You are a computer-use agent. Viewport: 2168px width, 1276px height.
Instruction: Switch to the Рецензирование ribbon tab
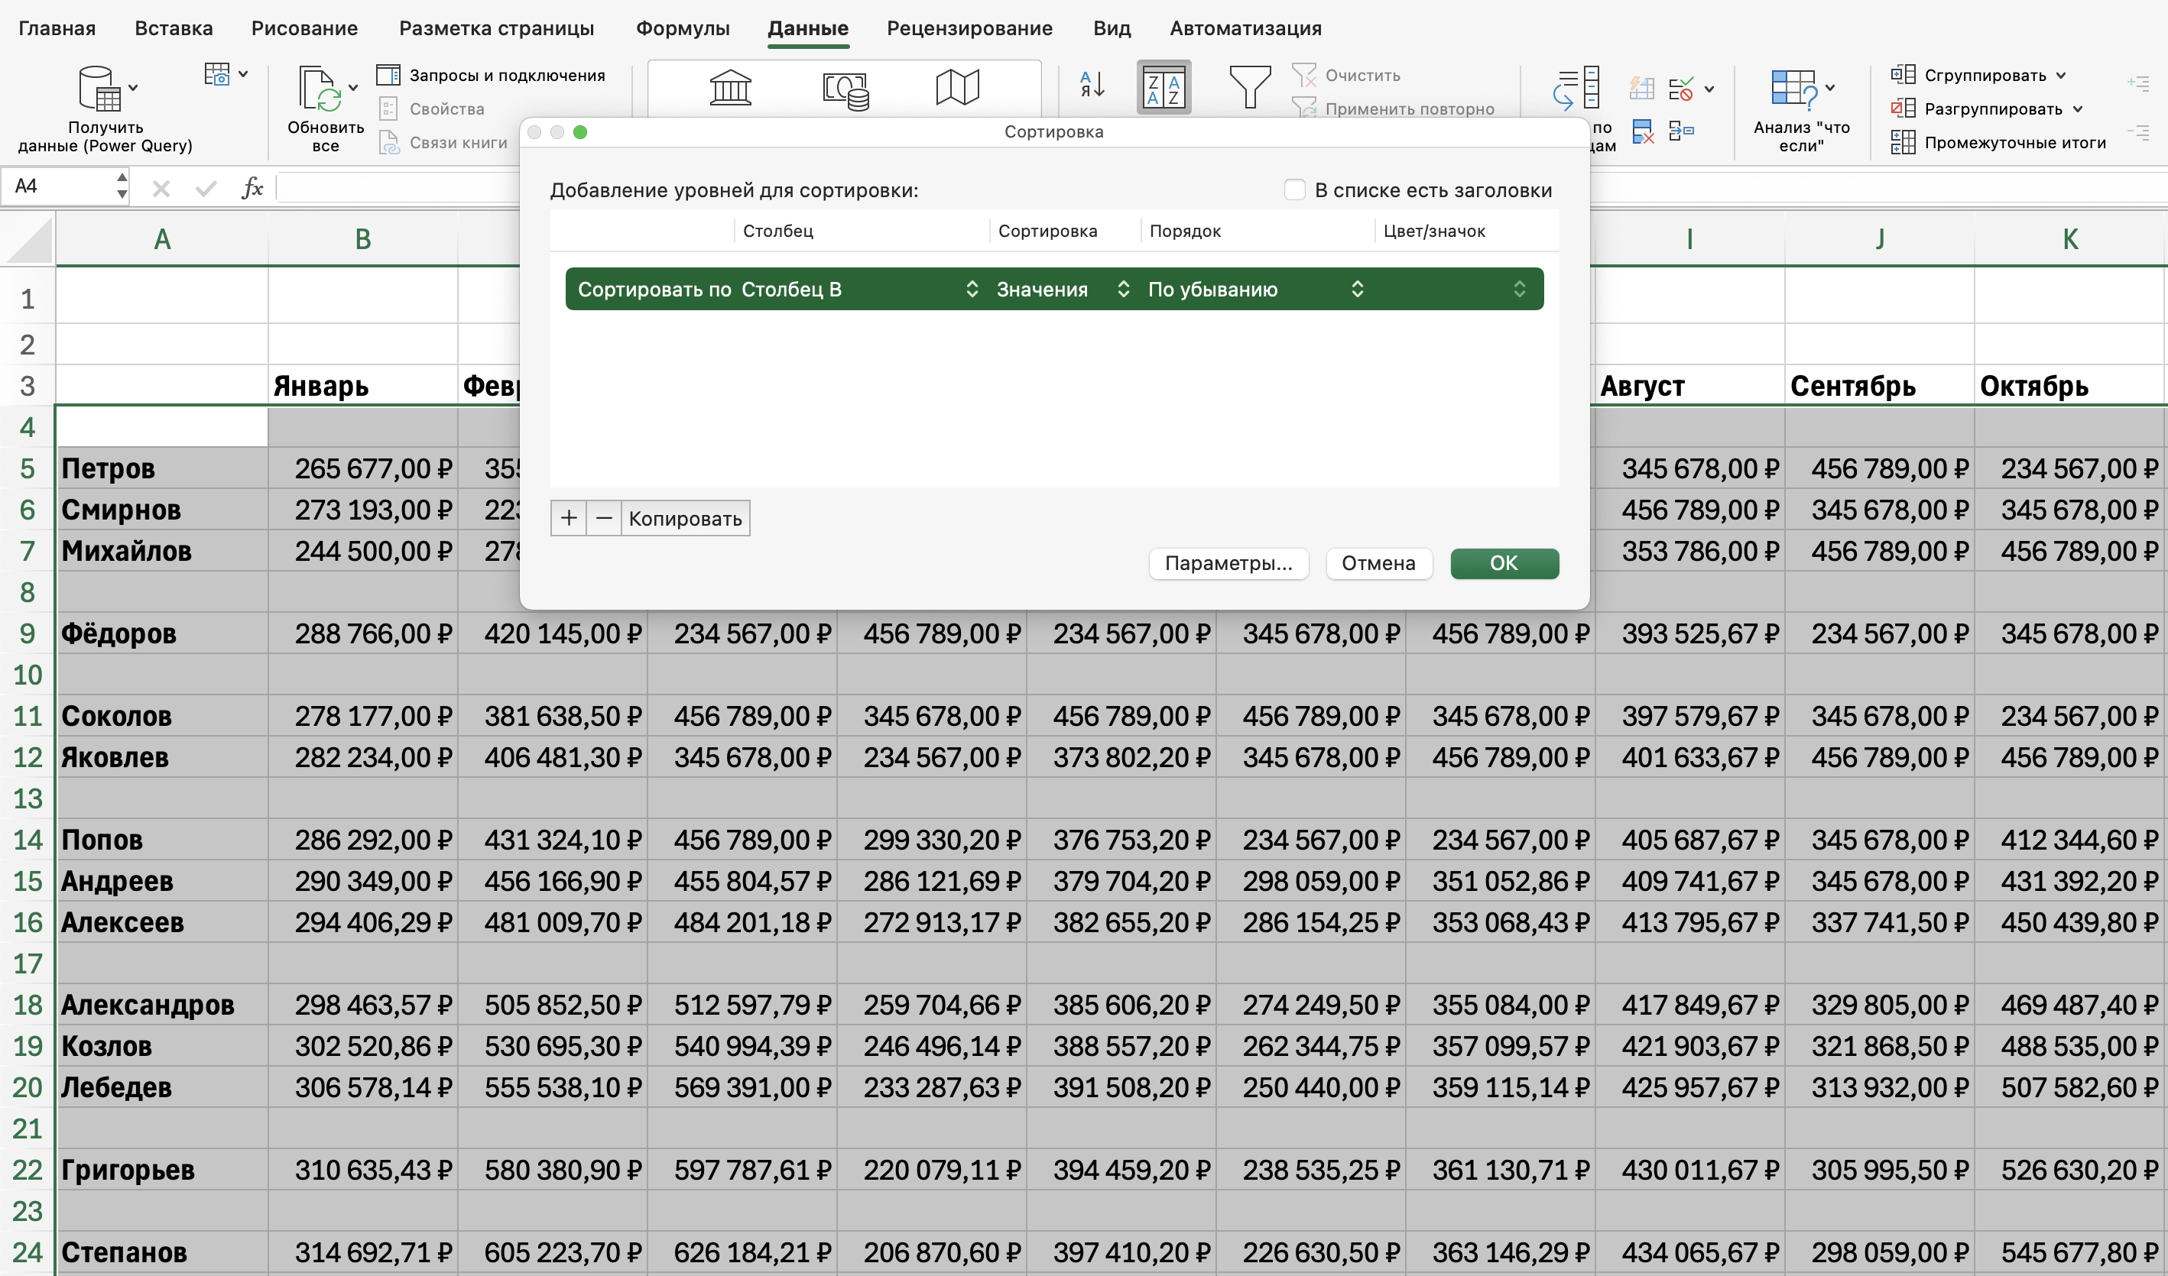pyautogui.click(x=969, y=28)
